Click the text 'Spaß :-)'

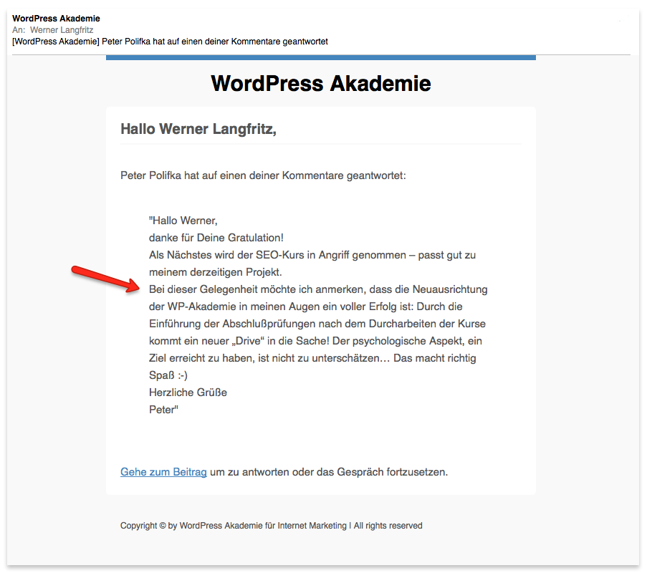point(168,375)
